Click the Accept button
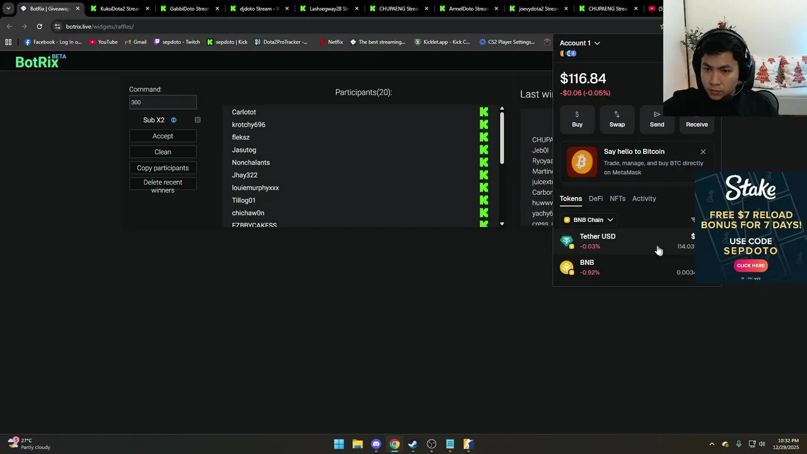The width and height of the screenshot is (807, 454). pos(163,136)
